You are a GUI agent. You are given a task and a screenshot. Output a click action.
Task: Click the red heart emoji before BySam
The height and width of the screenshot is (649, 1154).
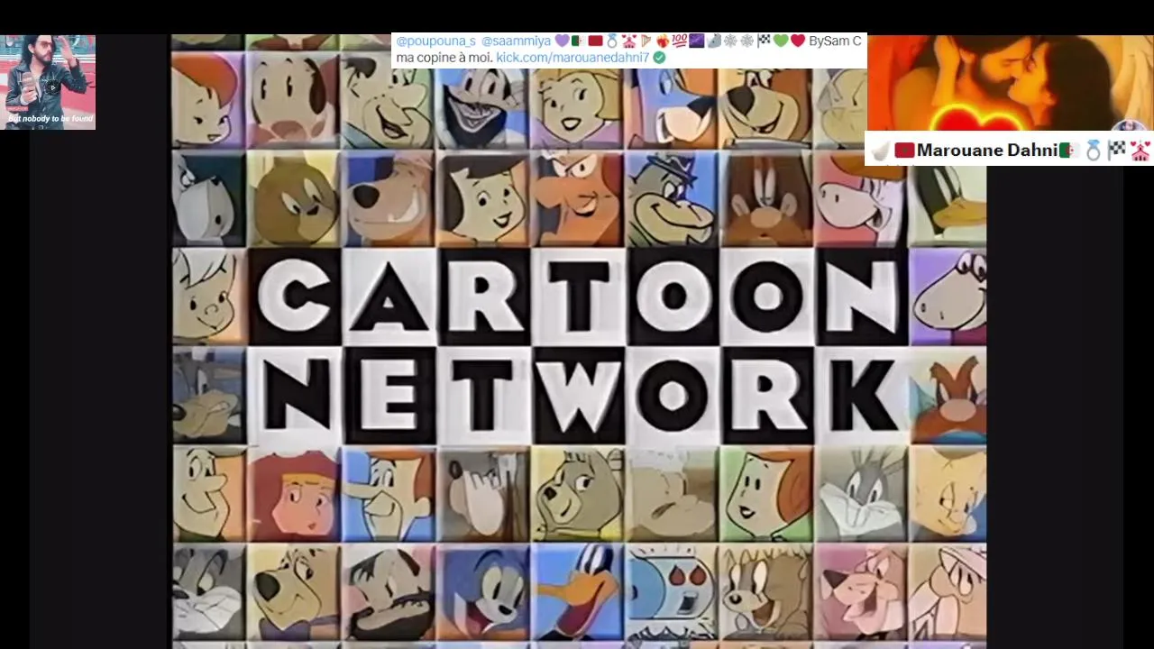click(797, 41)
